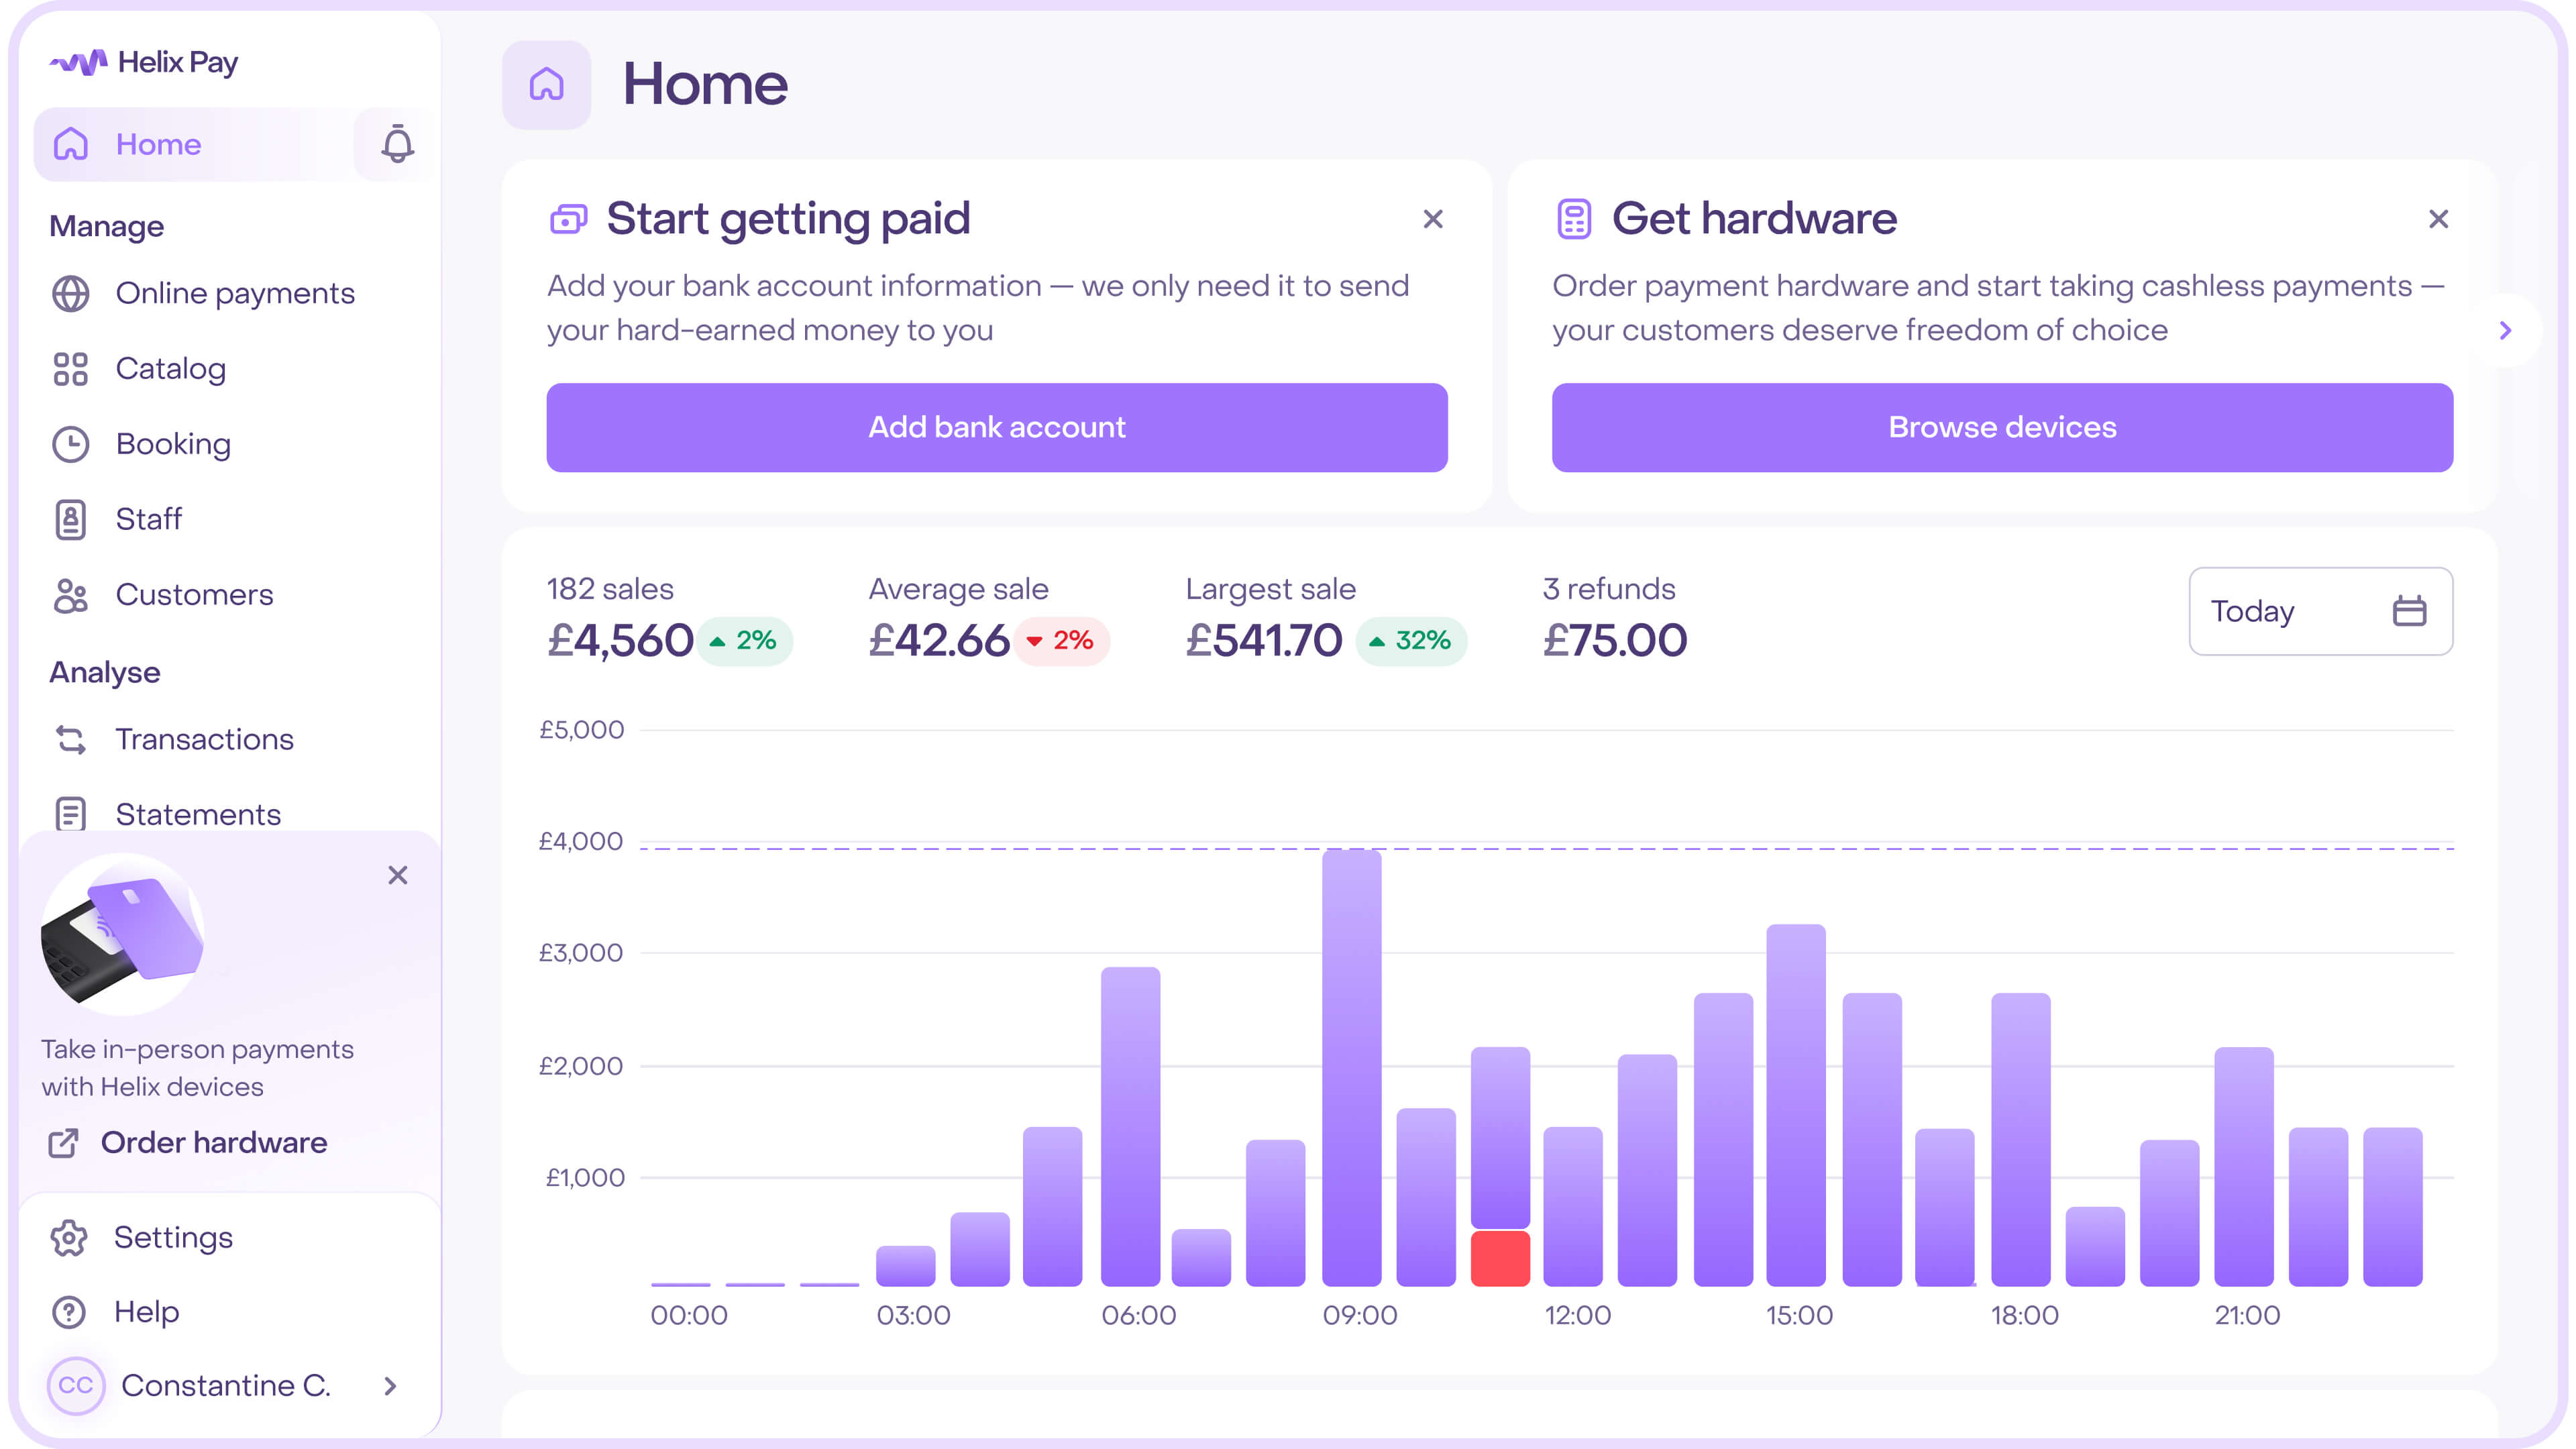The width and height of the screenshot is (2576, 1449).
Task: Click the notification bell icon
Action: pyautogui.click(x=397, y=144)
